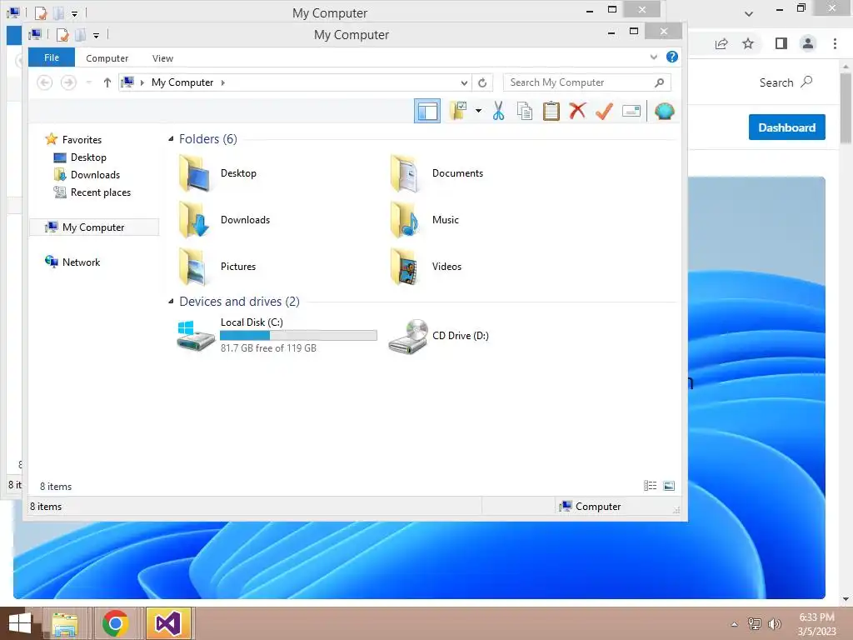
Task: Click the Cut scissors icon
Action: (x=498, y=111)
